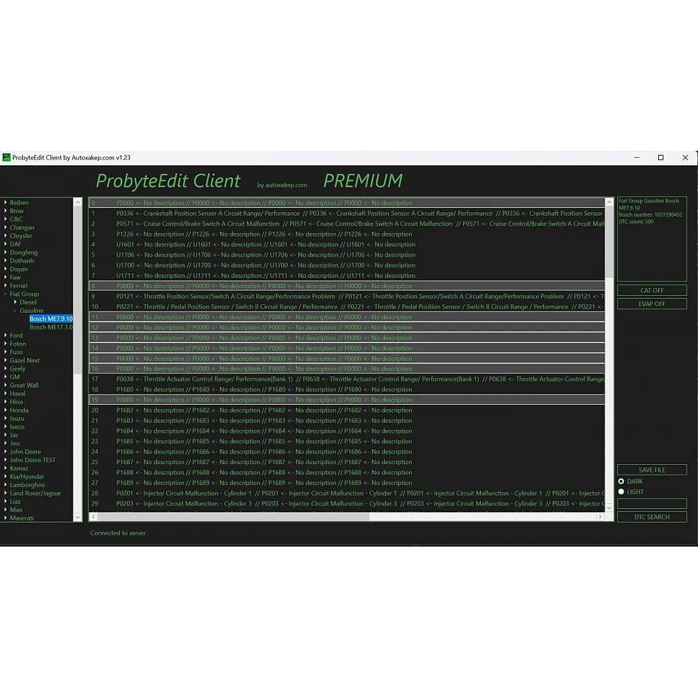Click the ProbyteEdit app icon in title bar
This screenshot has height=698, width=698.
7,158
